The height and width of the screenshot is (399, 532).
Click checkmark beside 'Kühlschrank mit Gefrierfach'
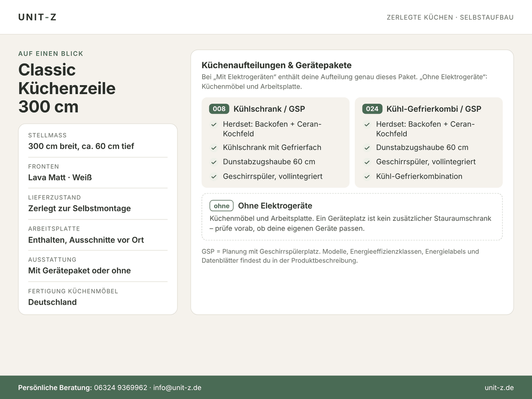pyautogui.click(x=214, y=148)
